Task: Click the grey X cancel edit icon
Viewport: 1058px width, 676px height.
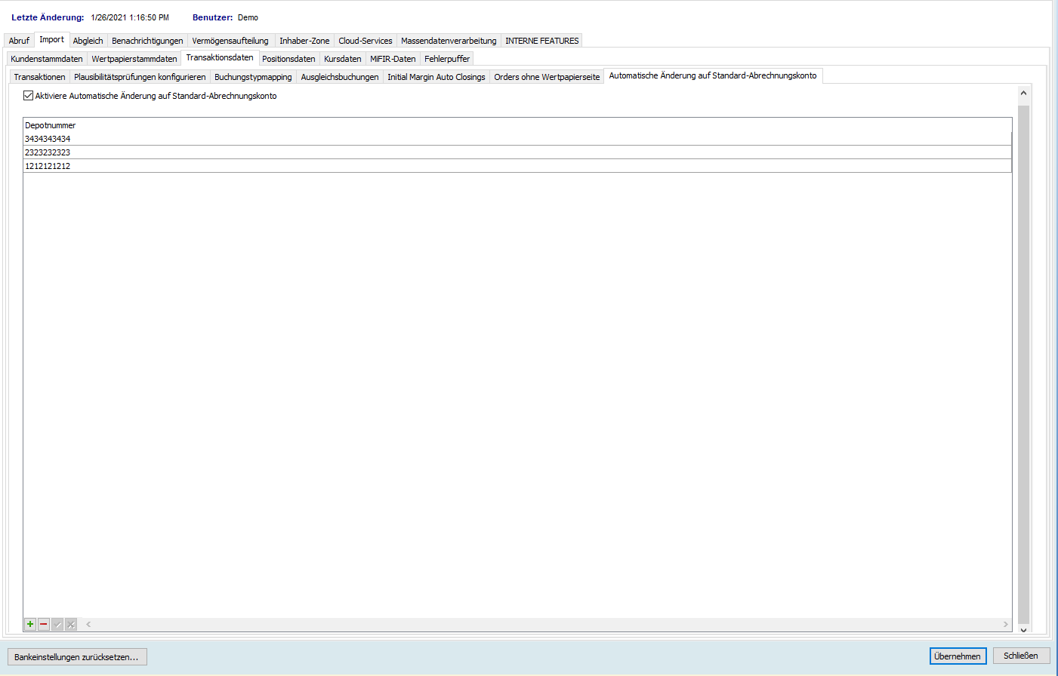Action: [x=71, y=624]
